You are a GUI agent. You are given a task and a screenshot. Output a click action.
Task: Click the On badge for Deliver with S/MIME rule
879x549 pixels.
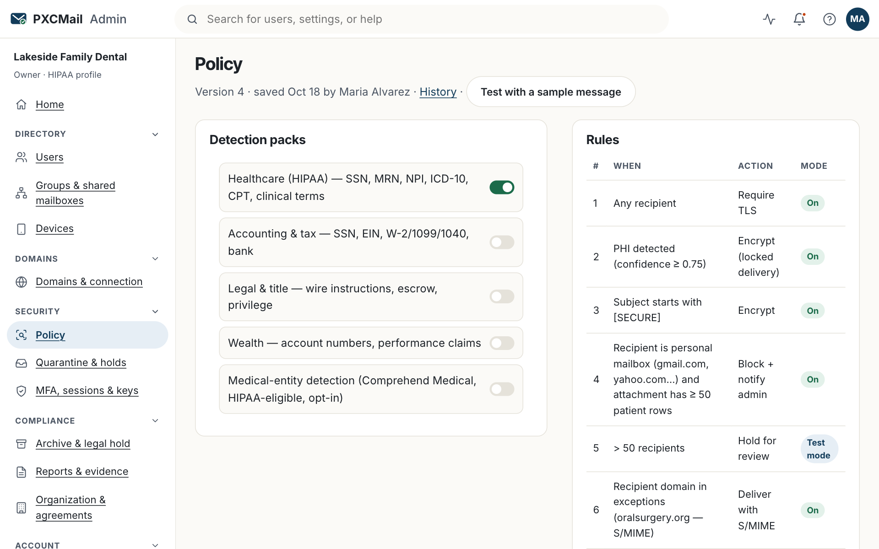coord(813,510)
